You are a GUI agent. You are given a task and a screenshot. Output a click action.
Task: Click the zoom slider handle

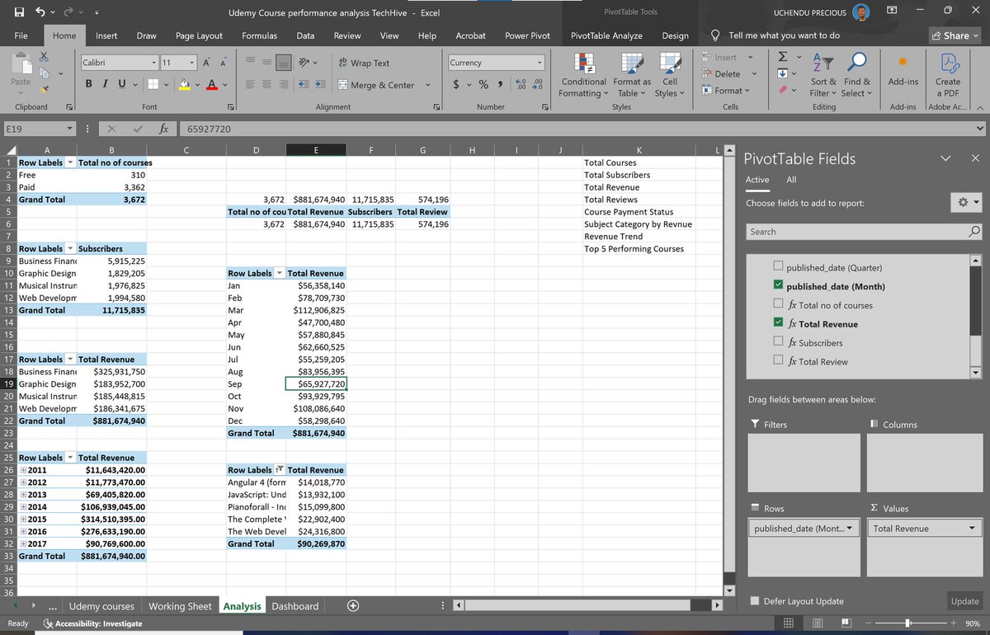[x=908, y=623]
